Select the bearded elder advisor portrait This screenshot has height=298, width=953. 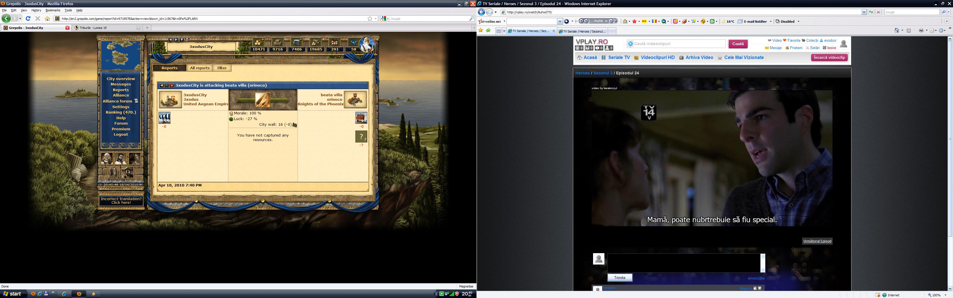107,158
